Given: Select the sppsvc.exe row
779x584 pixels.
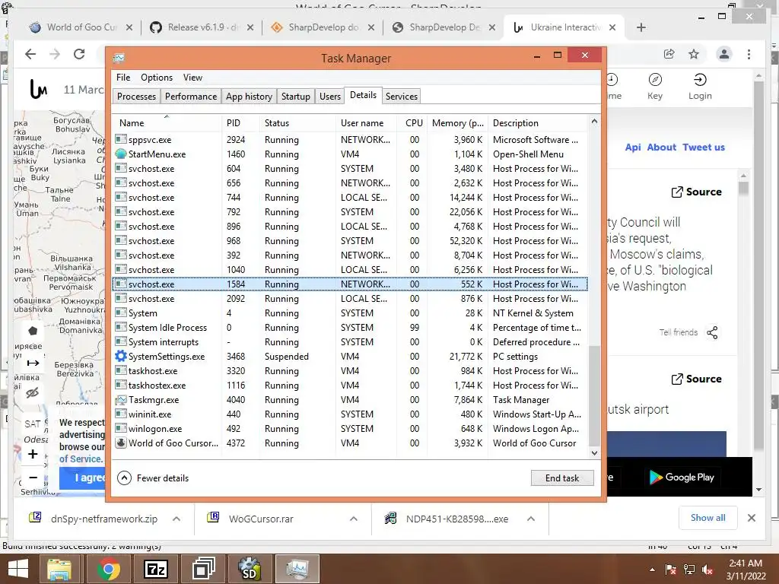Looking at the screenshot, I should [350, 140].
